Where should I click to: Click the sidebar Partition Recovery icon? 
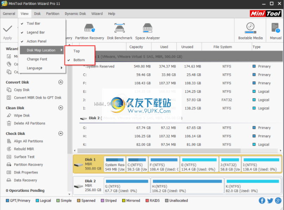(9, 164)
